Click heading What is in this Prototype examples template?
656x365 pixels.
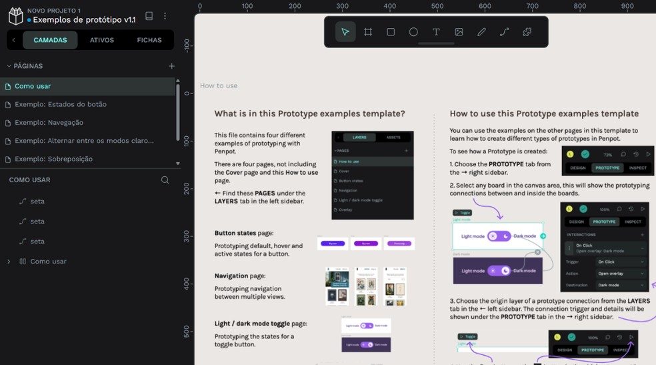point(309,114)
